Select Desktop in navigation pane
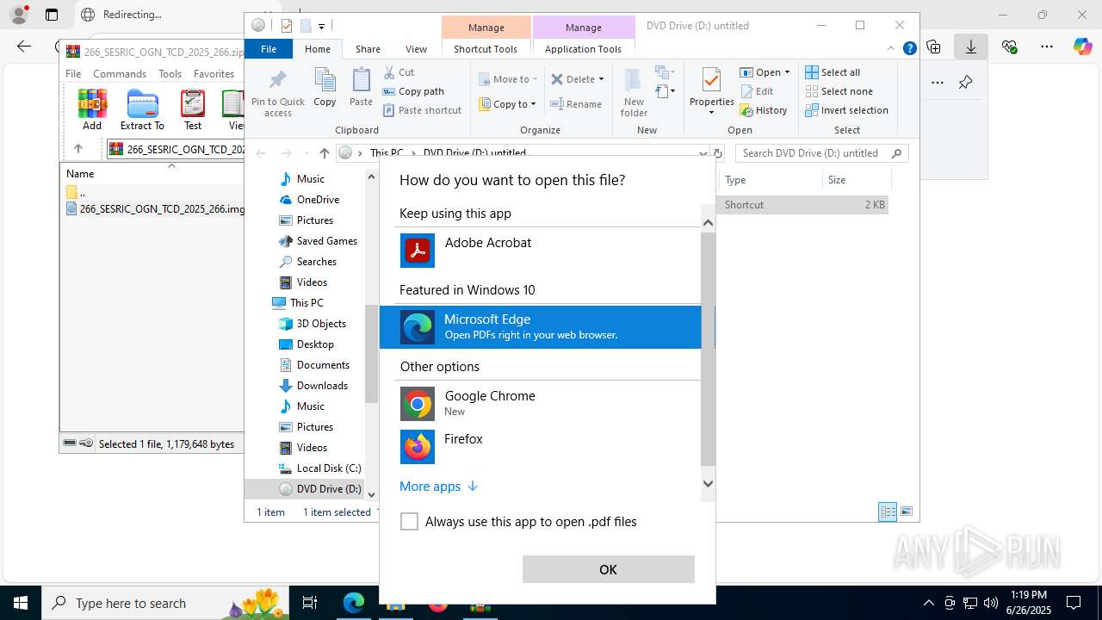Image resolution: width=1102 pixels, height=620 pixels. pyautogui.click(x=306, y=344)
